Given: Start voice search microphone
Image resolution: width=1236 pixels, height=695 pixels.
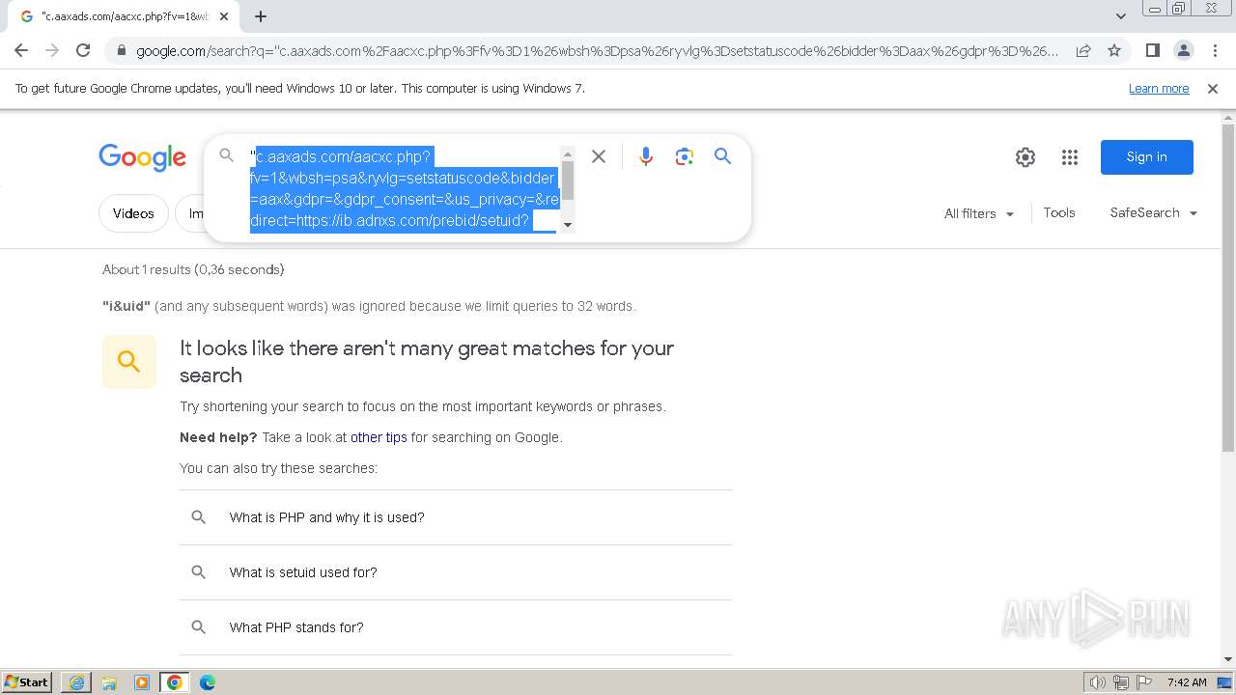Looking at the screenshot, I should 646,156.
